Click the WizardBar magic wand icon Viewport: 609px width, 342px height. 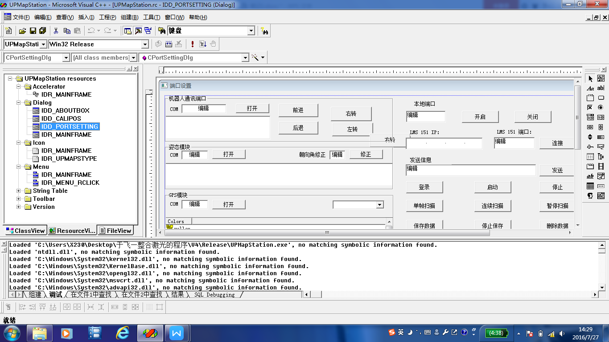click(255, 57)
